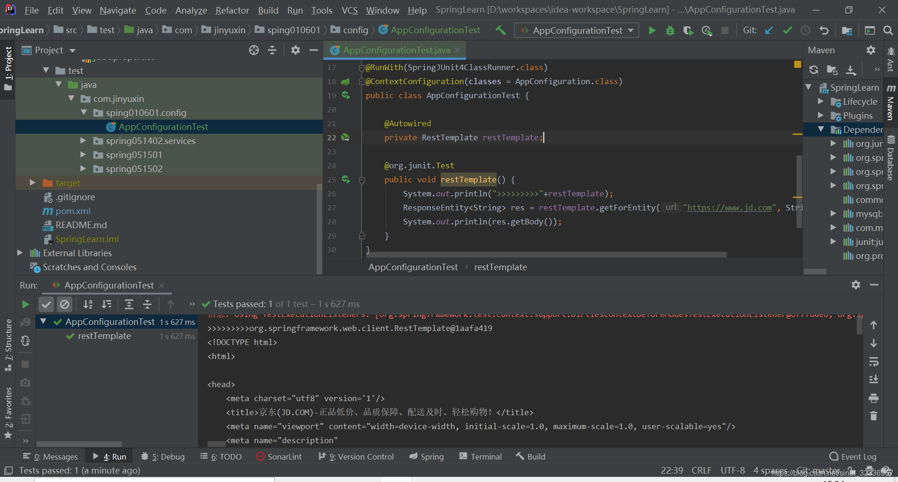898x482 pixels.
Task: Open the Event Log button
Action: point(853,457)
